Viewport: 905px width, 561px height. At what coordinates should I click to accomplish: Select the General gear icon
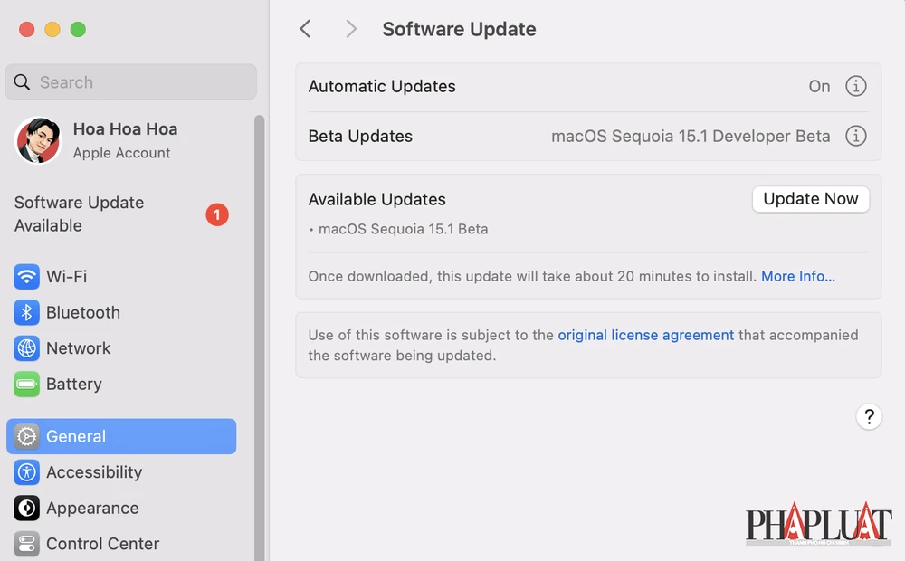tap(29, 436)
